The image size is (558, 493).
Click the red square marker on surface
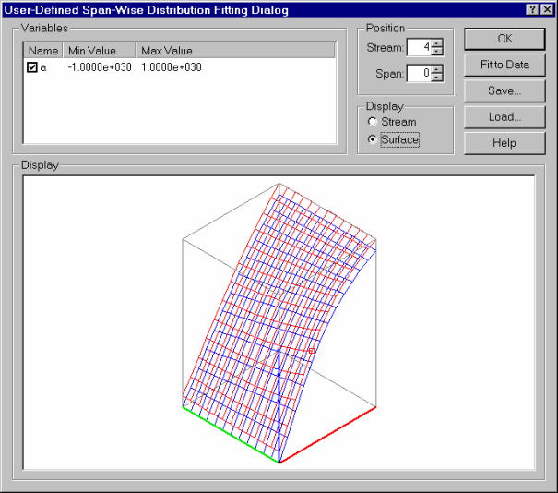[x=312, y=351]
